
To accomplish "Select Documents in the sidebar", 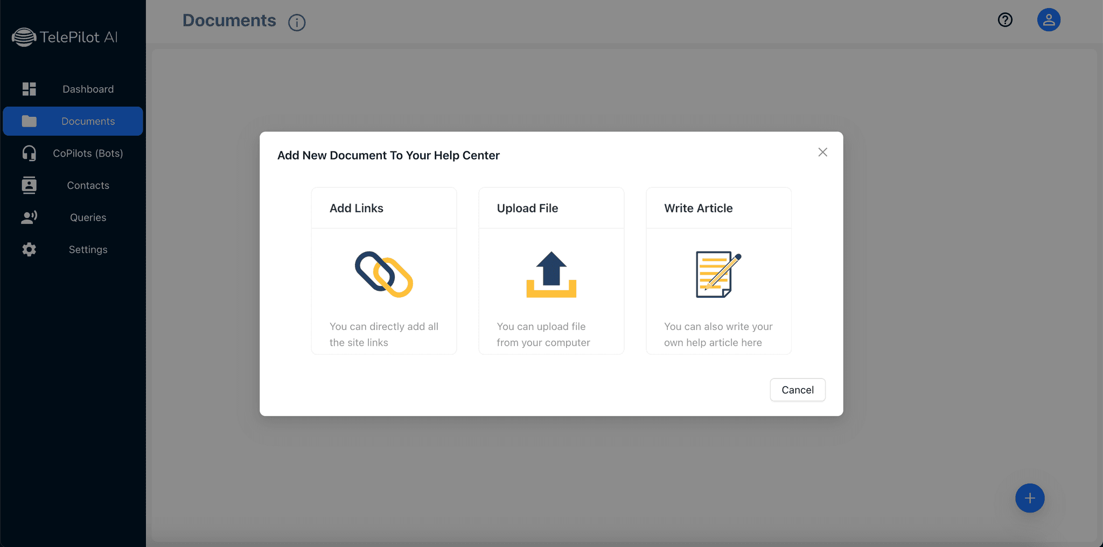I will pos(88,121).
